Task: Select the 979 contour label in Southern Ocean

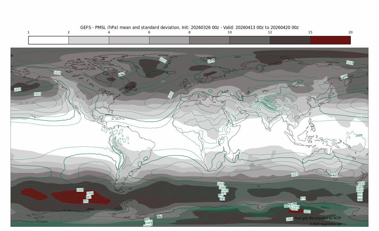Action: (303, 198)
